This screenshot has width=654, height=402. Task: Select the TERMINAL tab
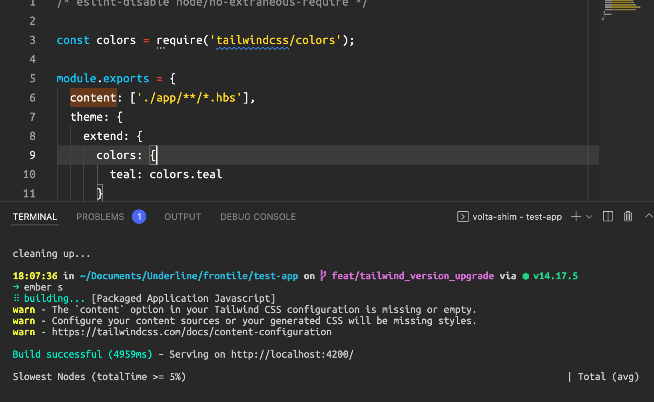point(35,217)
